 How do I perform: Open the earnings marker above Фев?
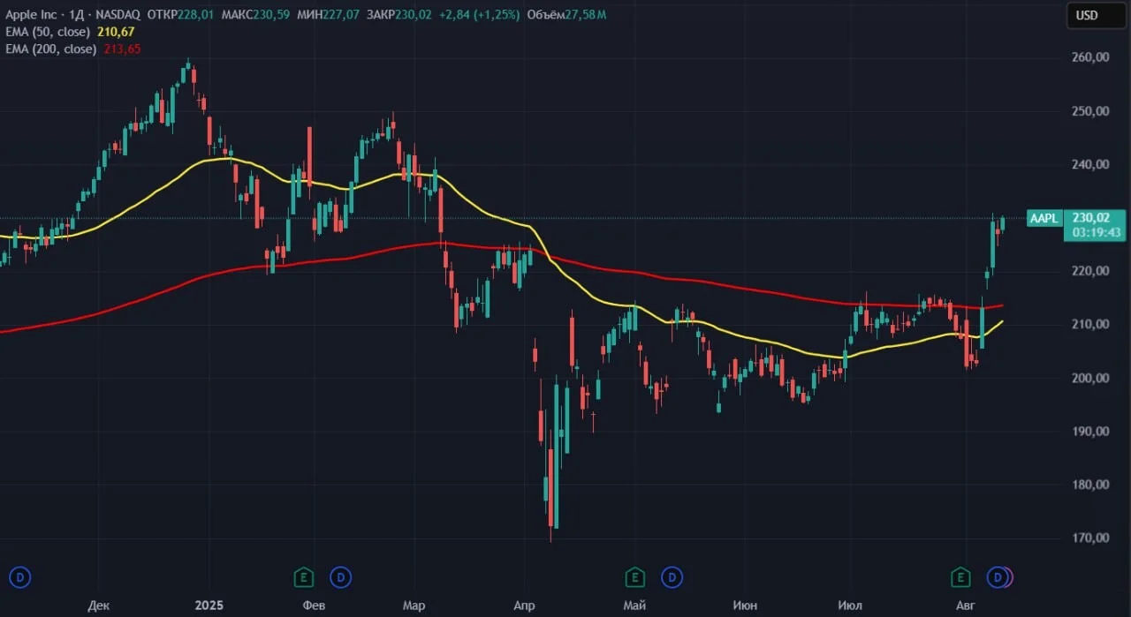coord(304,577)
